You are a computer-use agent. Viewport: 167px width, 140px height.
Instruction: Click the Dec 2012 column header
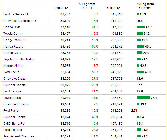pyautogui.click(x=61, y=8)
